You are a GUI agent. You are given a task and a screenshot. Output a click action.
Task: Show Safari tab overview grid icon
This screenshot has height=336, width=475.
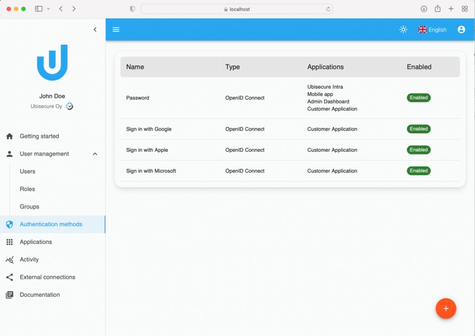(x=464, y=9)
